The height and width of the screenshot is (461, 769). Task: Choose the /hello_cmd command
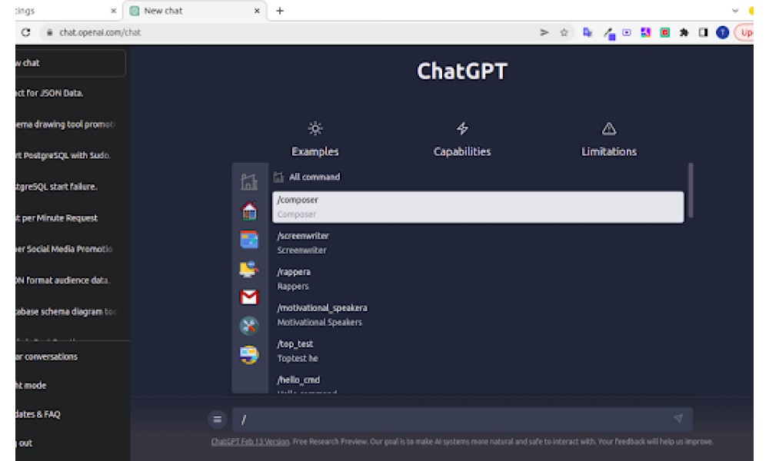478,382
